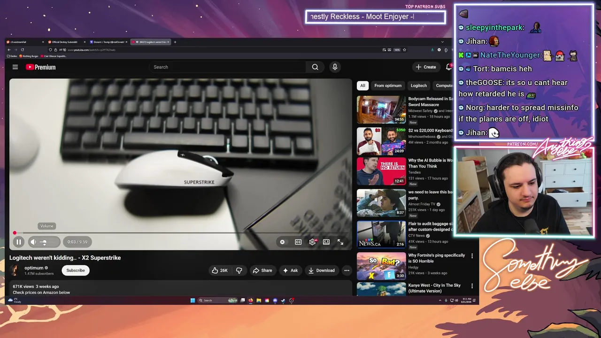Open the Bodycam Released video thumbnail
The image size is (601, 338).
[x=381, y=109]
